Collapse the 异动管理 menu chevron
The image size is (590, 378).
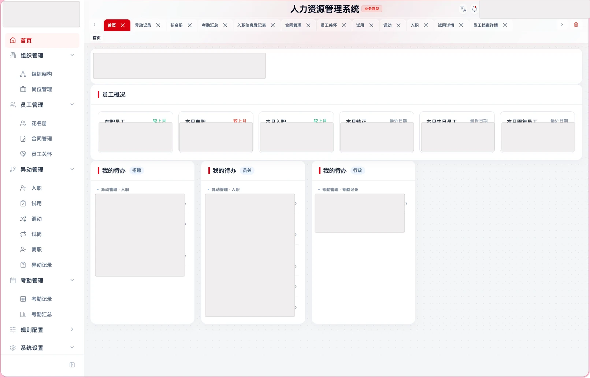72,169
